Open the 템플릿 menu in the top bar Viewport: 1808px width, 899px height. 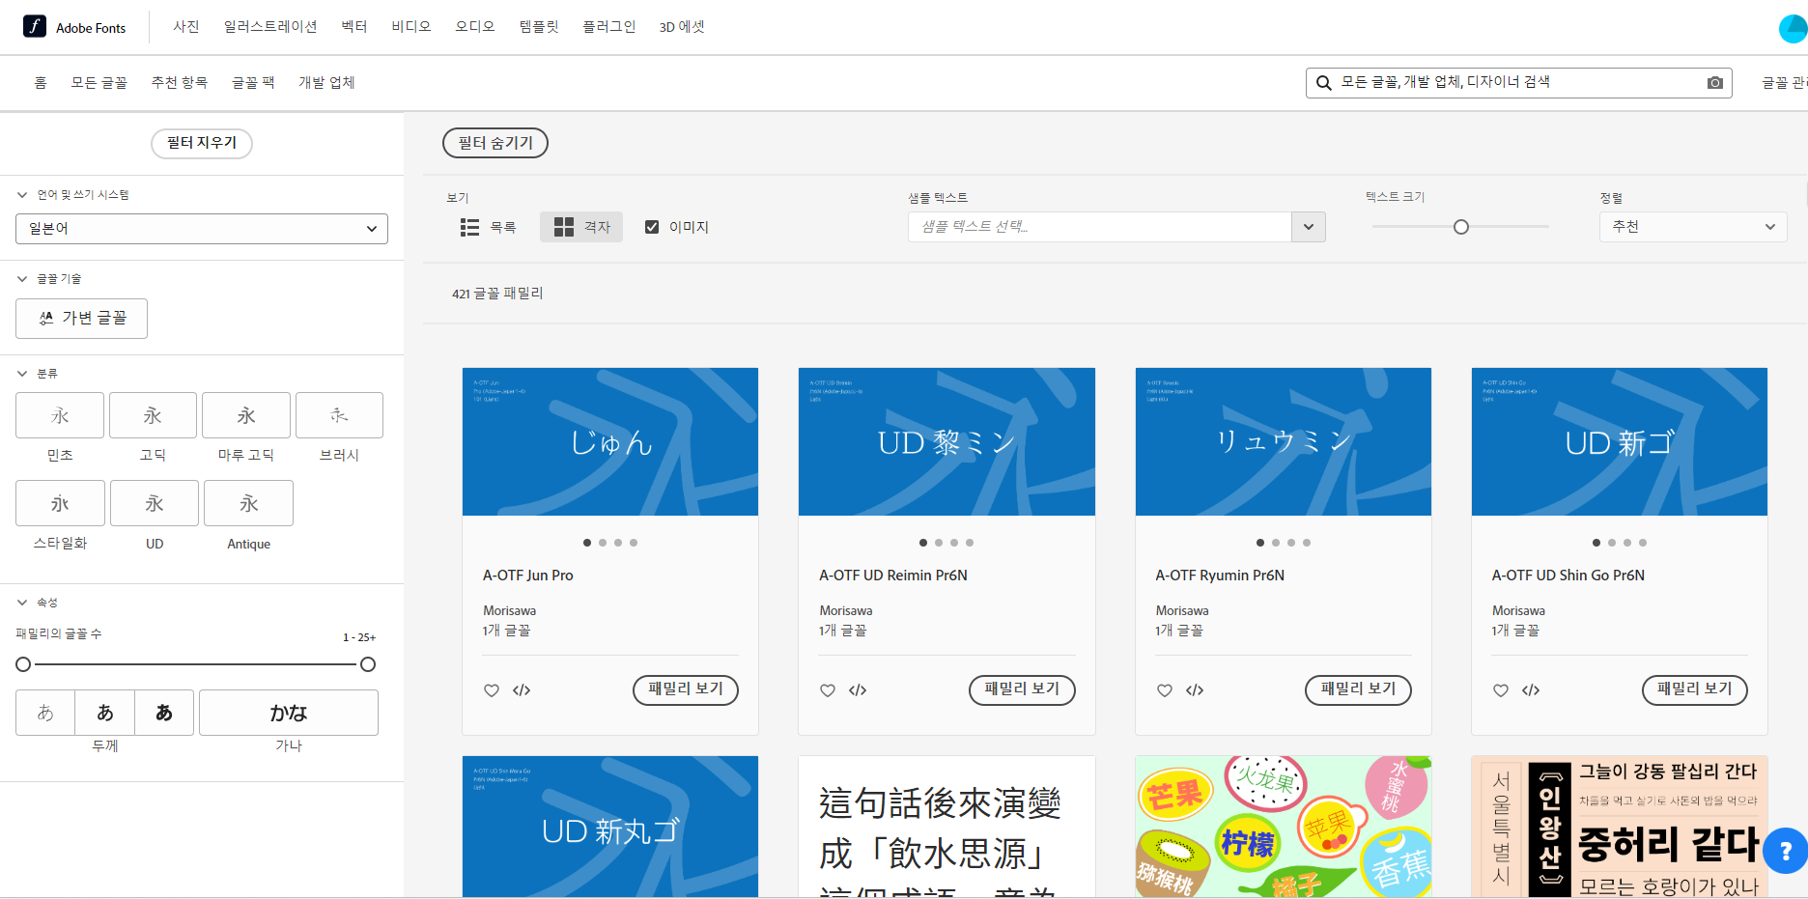point(538,26)
